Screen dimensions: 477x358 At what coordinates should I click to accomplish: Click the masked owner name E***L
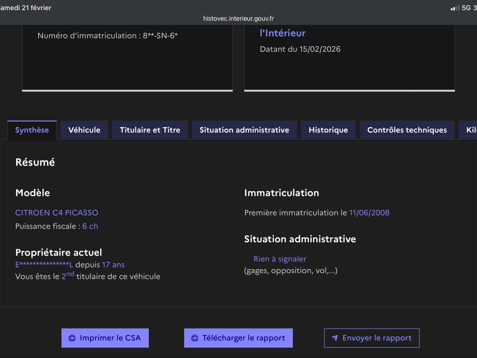(44, 265)
